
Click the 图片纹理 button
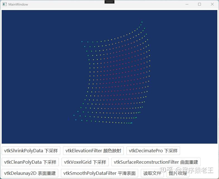coord(178,173)
